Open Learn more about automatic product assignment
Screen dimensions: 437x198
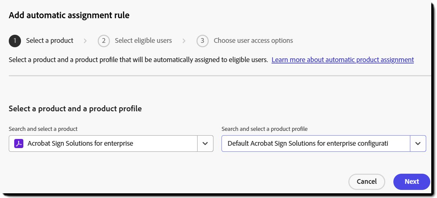pyautogui.click(x=343, y=60)
